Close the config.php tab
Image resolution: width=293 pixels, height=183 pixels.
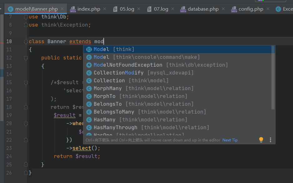point(268,9)
